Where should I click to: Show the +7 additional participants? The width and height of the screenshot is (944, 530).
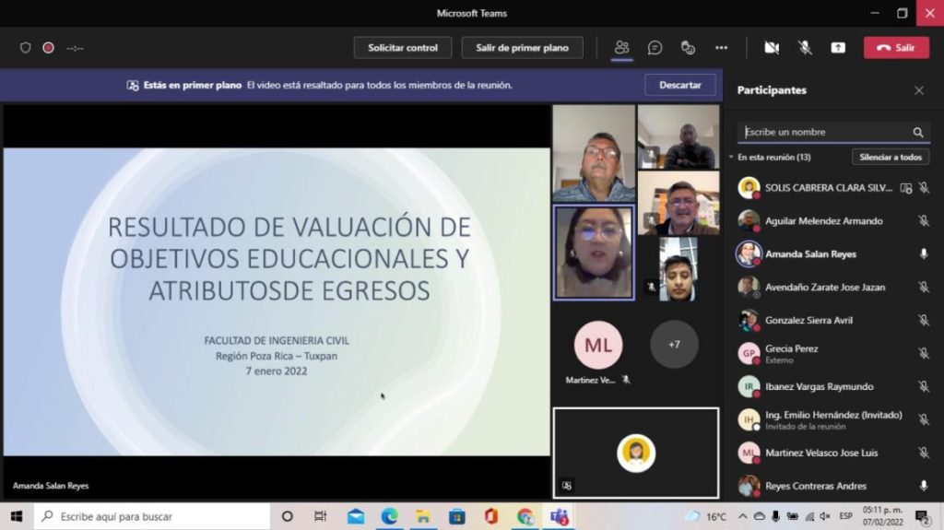[674, 345]
